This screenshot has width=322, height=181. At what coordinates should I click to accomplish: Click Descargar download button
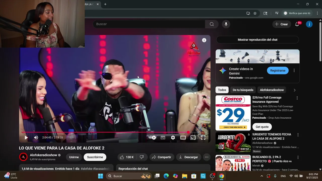(189, 157)
